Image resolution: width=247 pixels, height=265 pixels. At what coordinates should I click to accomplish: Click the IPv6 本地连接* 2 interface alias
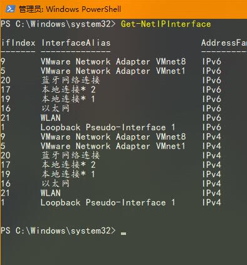pyautogui.click(x=68, y=90)
